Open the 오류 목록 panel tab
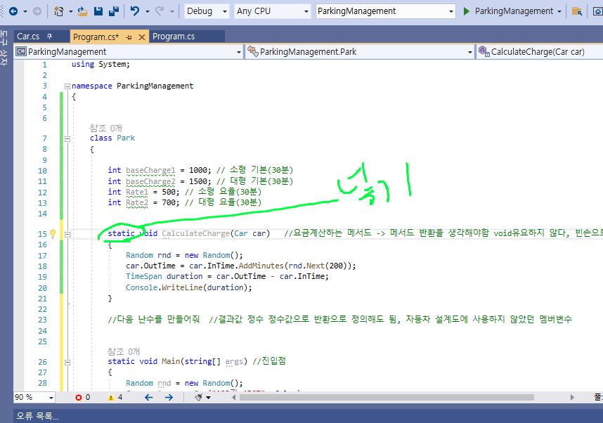603x423 pixels. (x=37, y=416)
